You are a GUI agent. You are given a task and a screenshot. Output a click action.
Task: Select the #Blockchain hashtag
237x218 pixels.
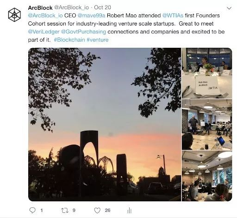click(69, 40)
